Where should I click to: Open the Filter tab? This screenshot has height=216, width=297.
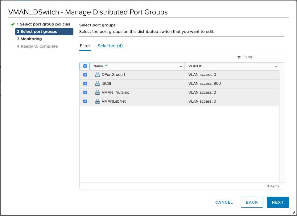click(x=85, y=46)
